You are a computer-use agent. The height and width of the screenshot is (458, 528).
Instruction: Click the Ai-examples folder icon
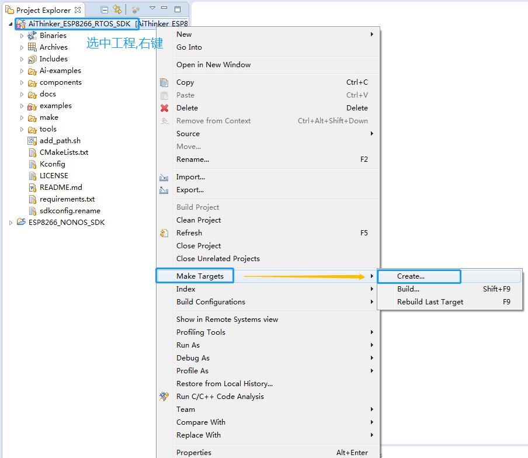[x=32, y=71]
